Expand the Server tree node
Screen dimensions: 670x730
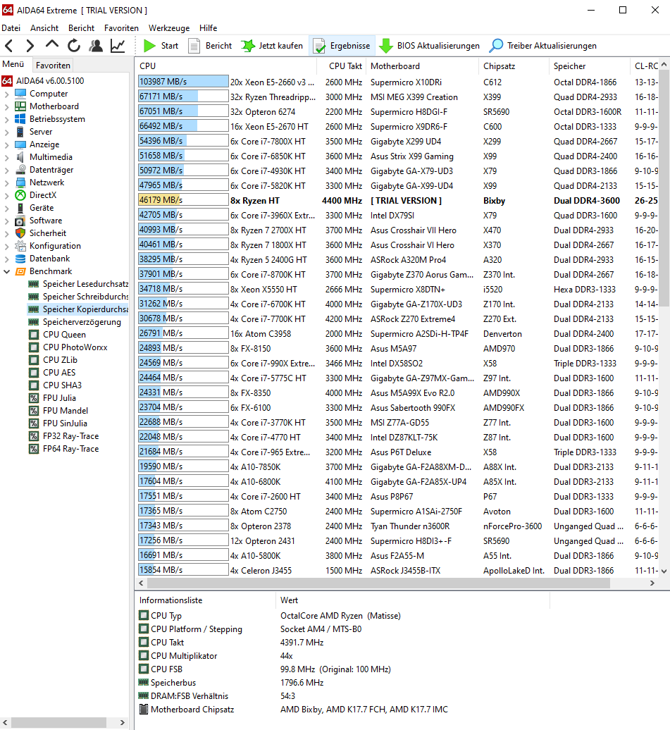[x=6, y=132]
